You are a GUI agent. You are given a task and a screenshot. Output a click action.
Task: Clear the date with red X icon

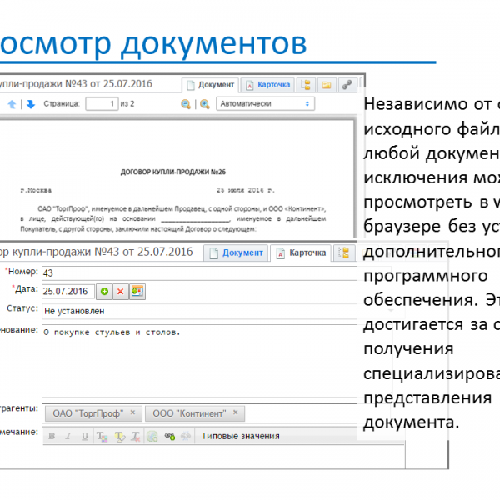pos(121,291)
